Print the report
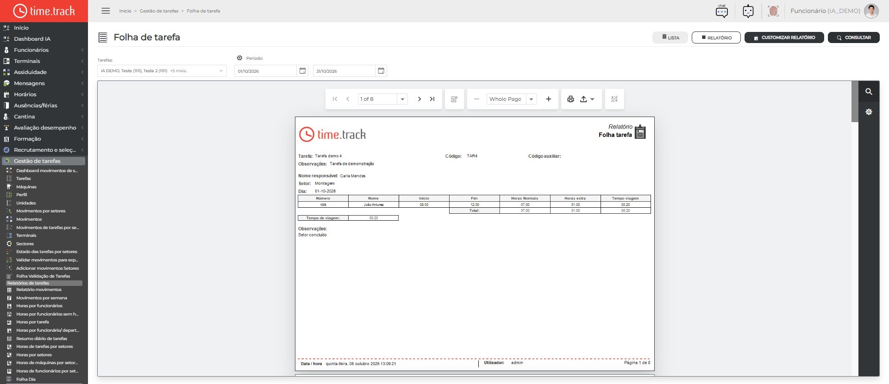The height and width of the screenshot is (384, 889). point(570,99)
